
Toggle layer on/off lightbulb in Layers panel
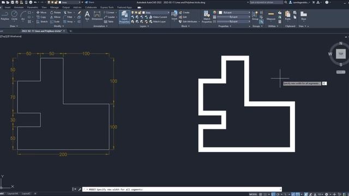133,13
